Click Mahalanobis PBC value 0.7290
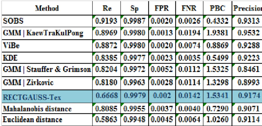 (217, 108)
